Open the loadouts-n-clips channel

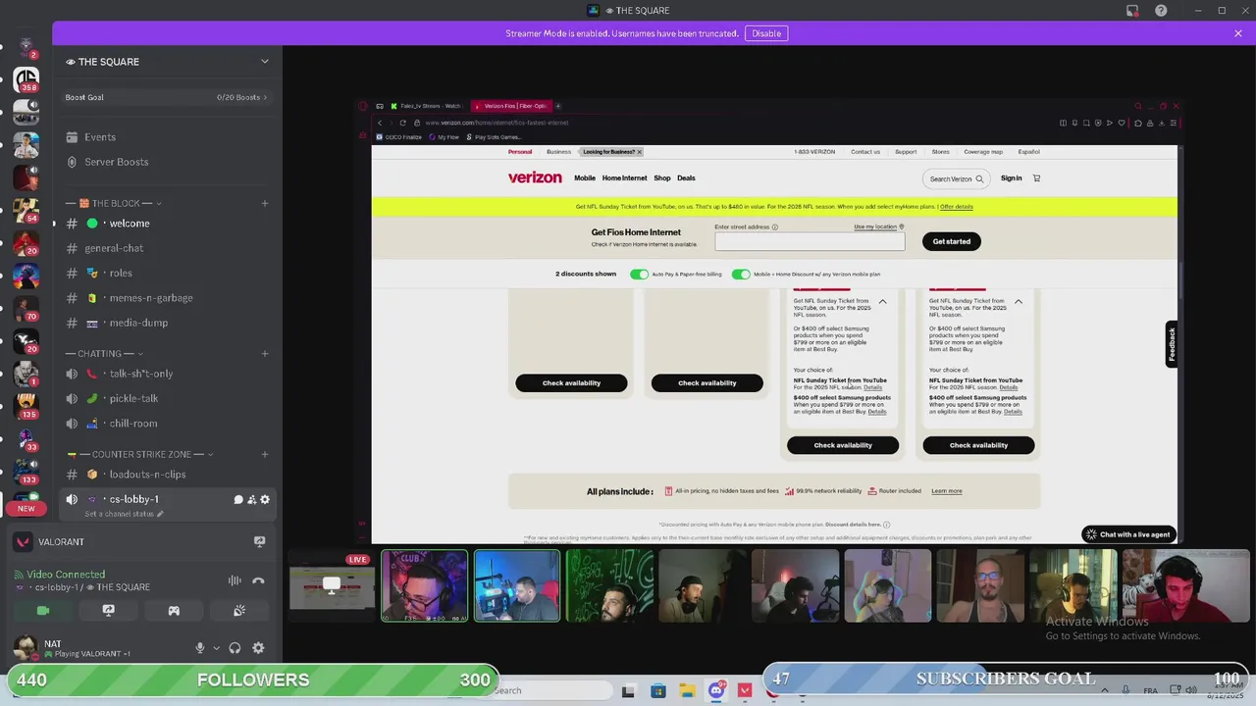(x=165, y=475)
